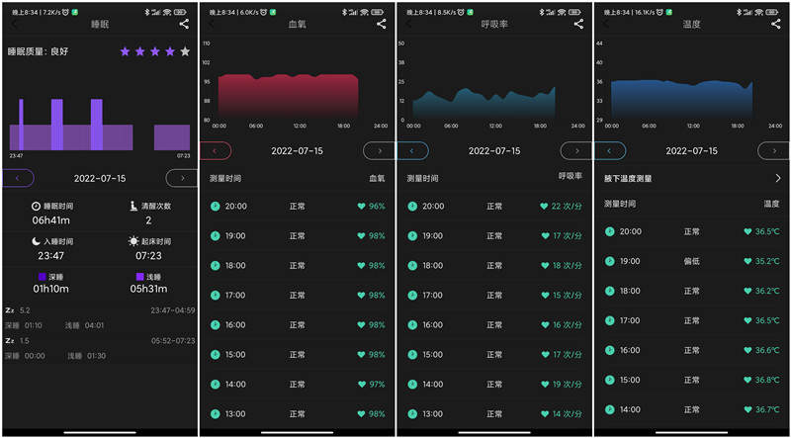
Task: Show previous day on respiration rate screen
Action: click(412, 150)
